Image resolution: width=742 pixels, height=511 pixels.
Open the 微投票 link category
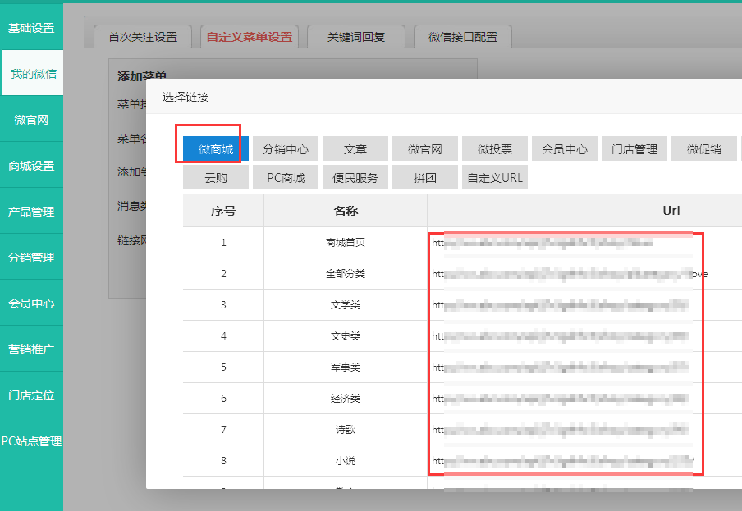coord(495,149)
